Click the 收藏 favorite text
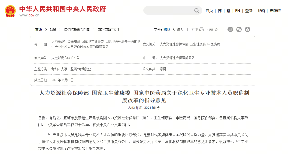 coord(210,29)
